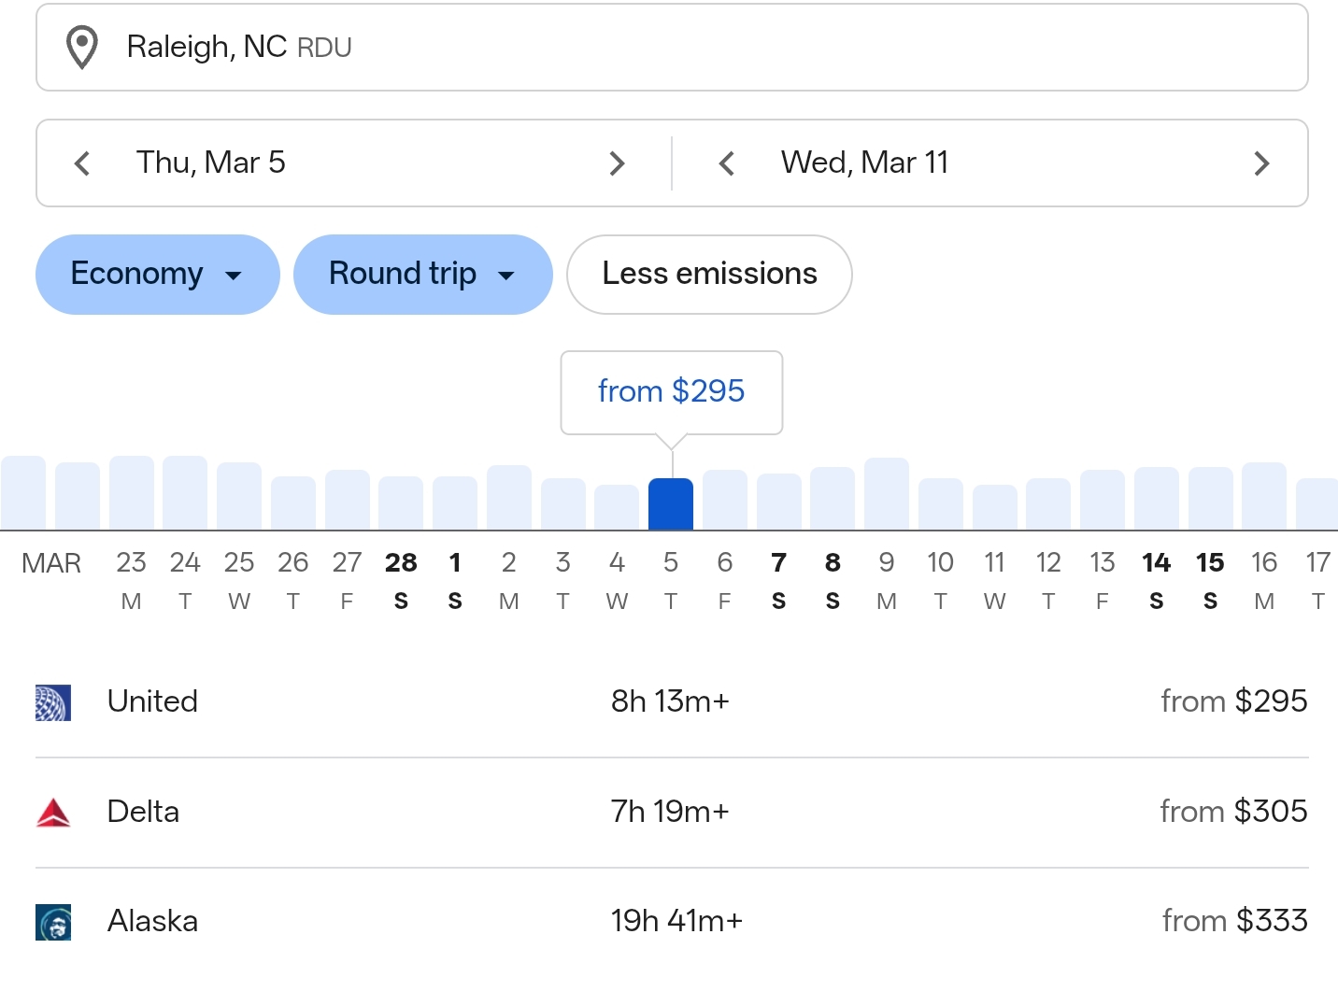Image resolution: width=1338 pixels, height=991 pixels.
Task: Advance departure date past Thu, Mar 5
Action: (617, 163)
